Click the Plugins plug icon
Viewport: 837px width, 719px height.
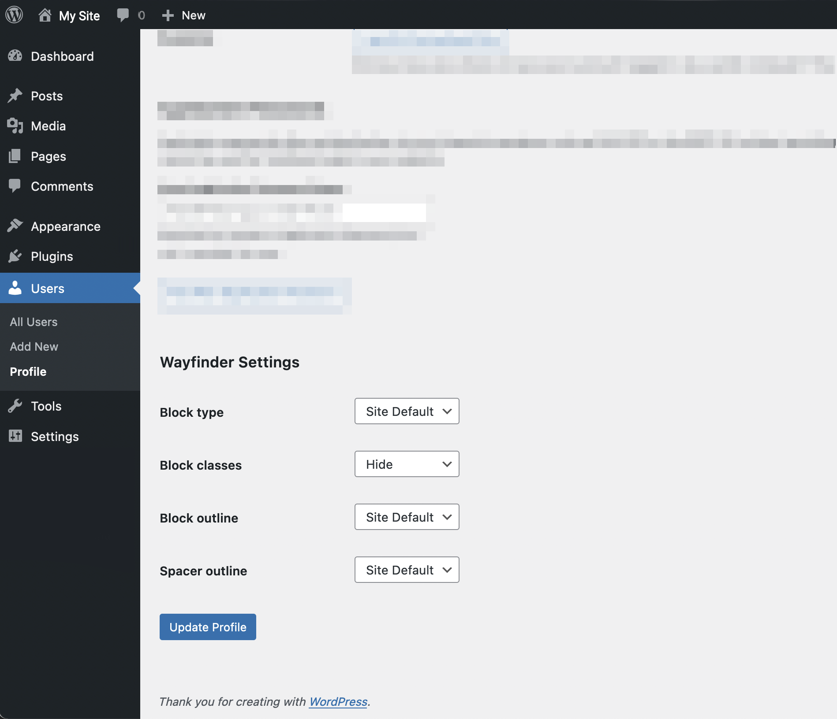[15, 256]
